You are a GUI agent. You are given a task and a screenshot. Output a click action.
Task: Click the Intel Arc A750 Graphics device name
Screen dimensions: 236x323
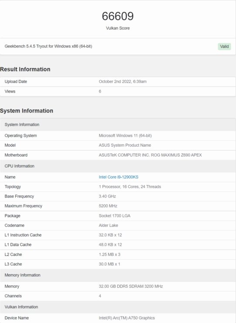pyautogui.click(x=127, y=318)
